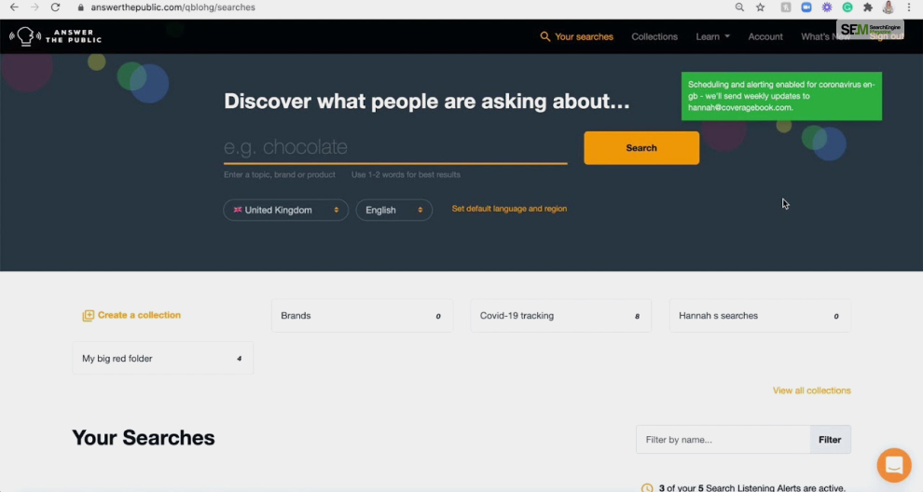Open the Hannah s searches collection

point(760,316)
